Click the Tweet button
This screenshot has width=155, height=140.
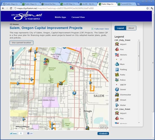[x=14, y=134]
